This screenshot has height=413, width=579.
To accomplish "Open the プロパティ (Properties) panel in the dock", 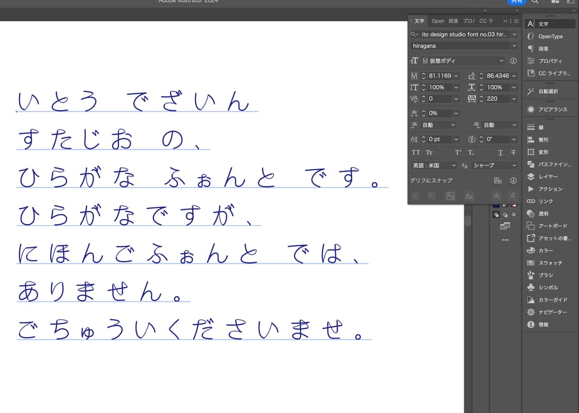I will (550, 61).
